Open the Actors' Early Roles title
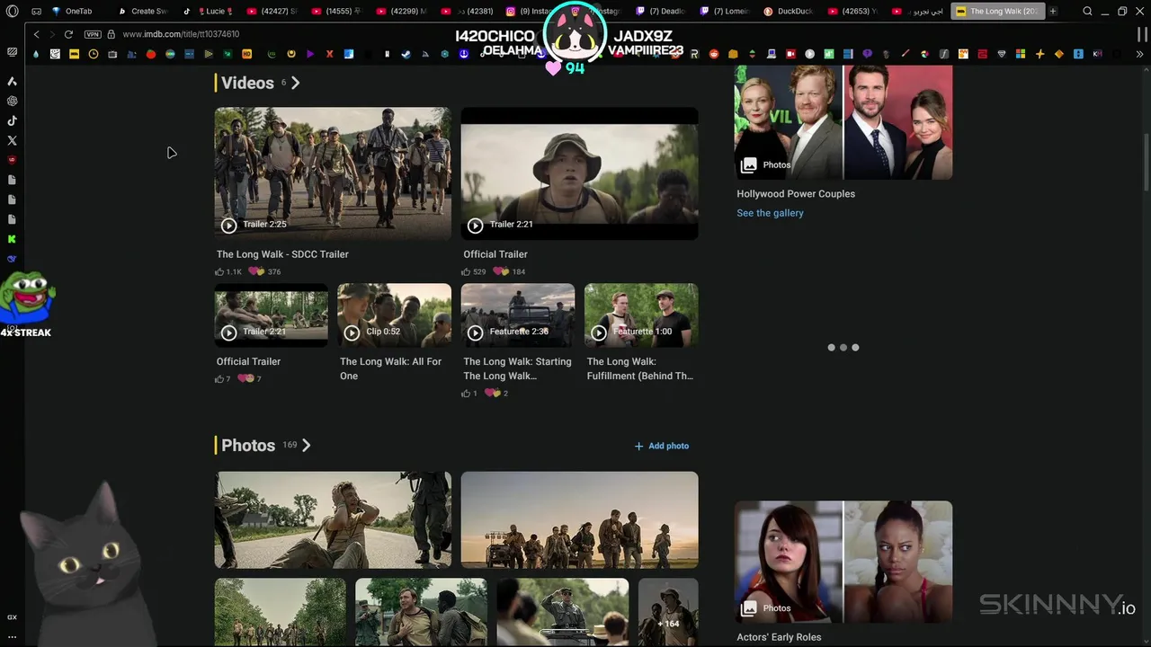 [779, 637]
